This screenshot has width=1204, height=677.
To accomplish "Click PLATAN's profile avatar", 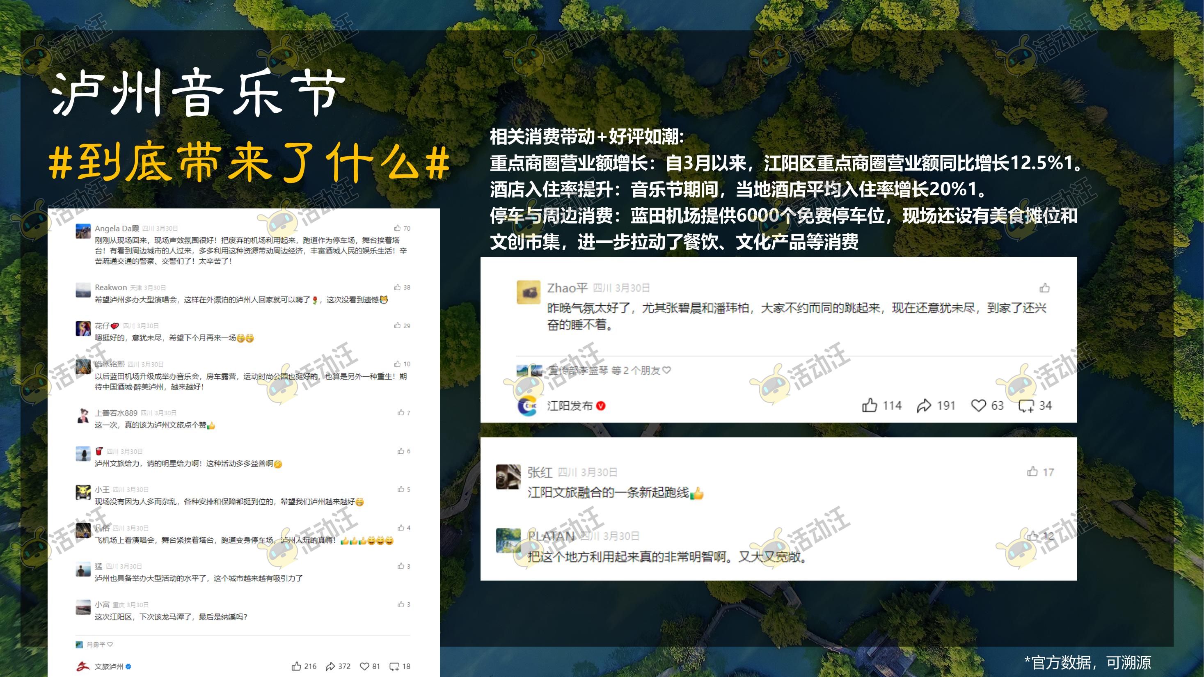I will pos(508,540).
